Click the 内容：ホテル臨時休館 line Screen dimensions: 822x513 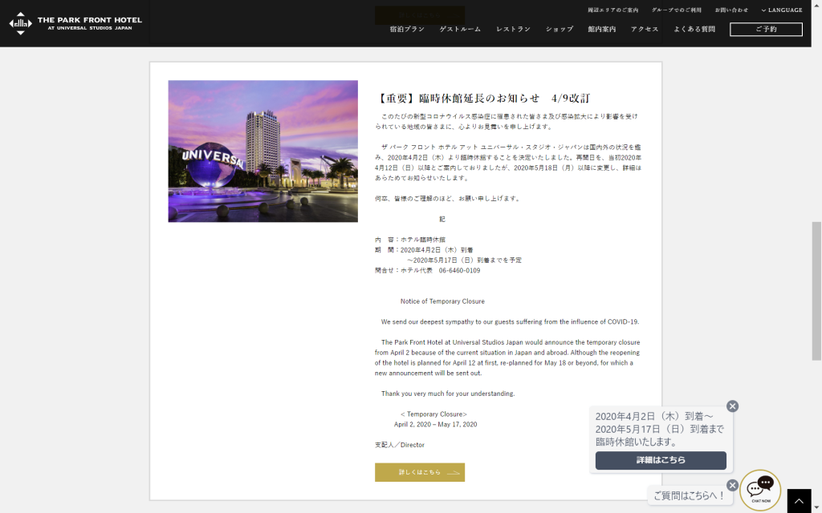pyautogui.click(x=410, y=240)
